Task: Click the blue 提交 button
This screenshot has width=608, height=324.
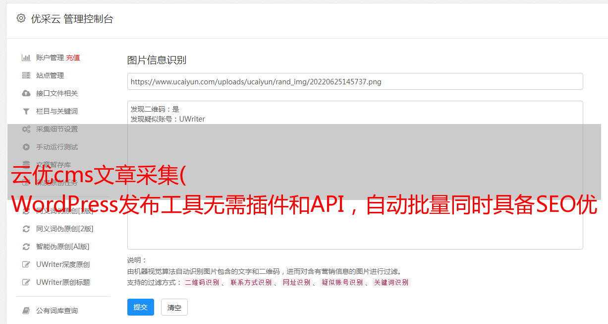Action: (141, 307)
